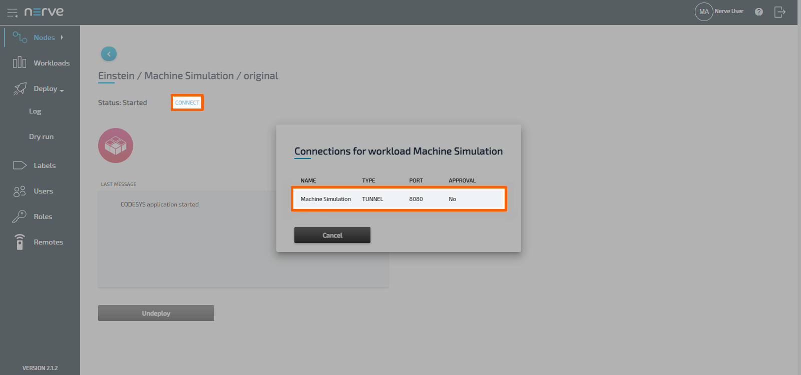Go back using the round arrow button
The width and height of the screenshot is (801, 375).
click(x=109, y=54)
